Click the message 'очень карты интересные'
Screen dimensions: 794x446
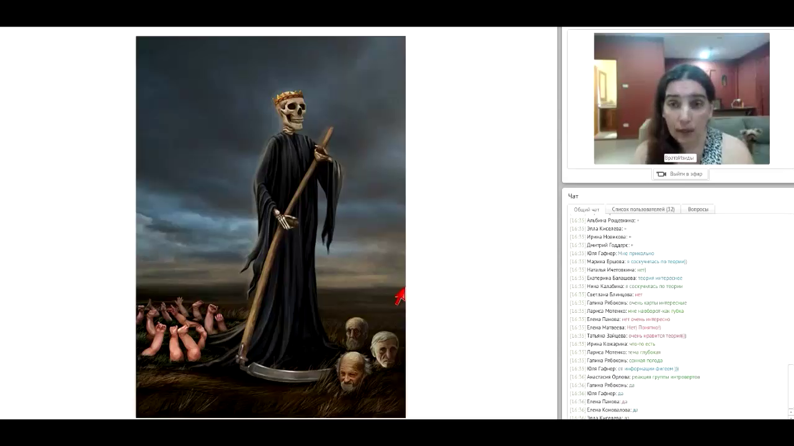[x=658, y=303]
